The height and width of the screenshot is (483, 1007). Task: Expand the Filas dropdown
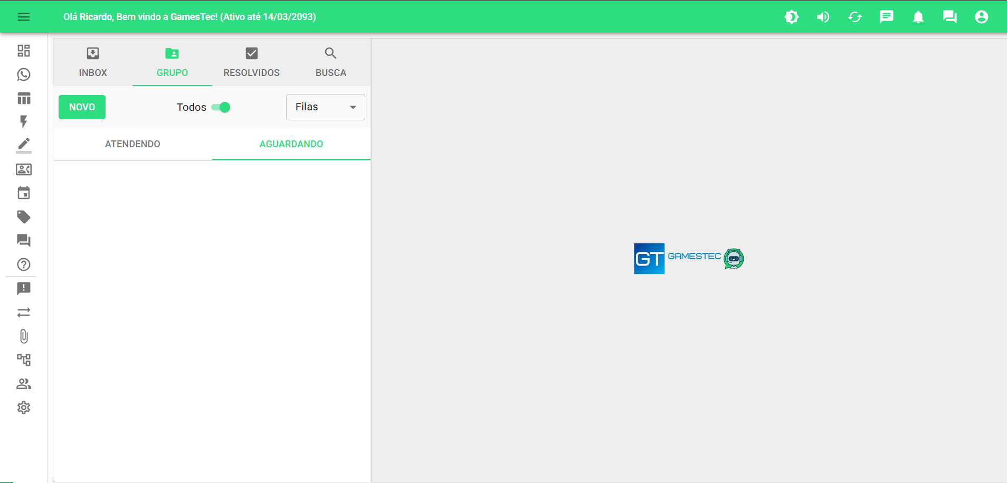click(x=325, y=107)
